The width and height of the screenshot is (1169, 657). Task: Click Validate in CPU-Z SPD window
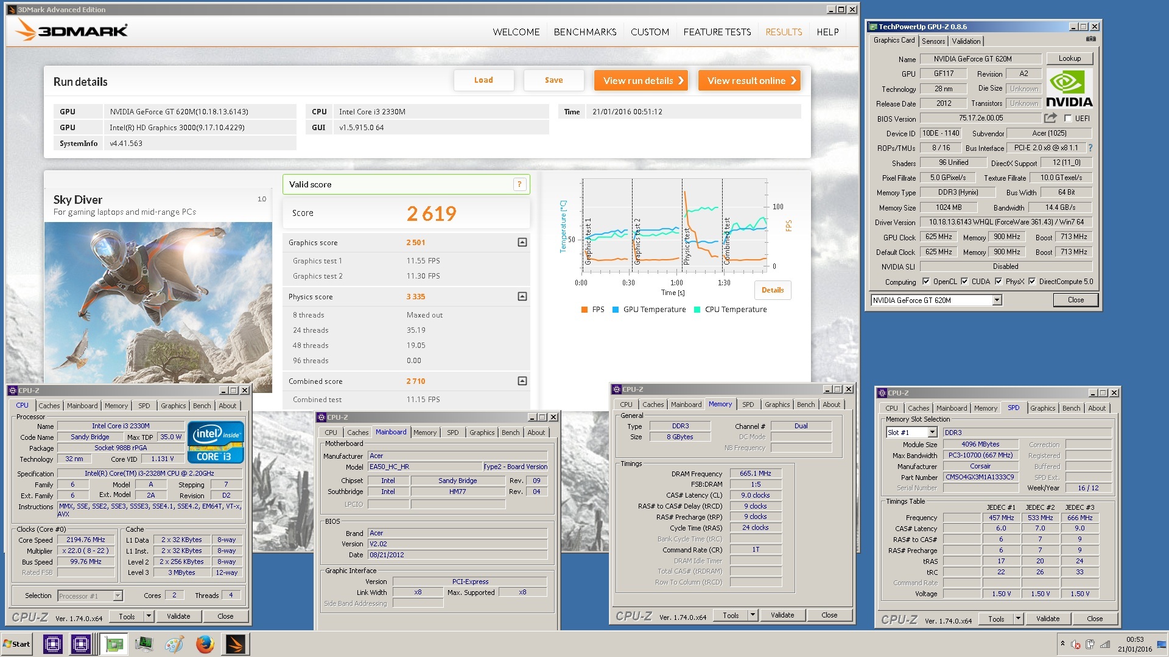tap(1047, 619)
